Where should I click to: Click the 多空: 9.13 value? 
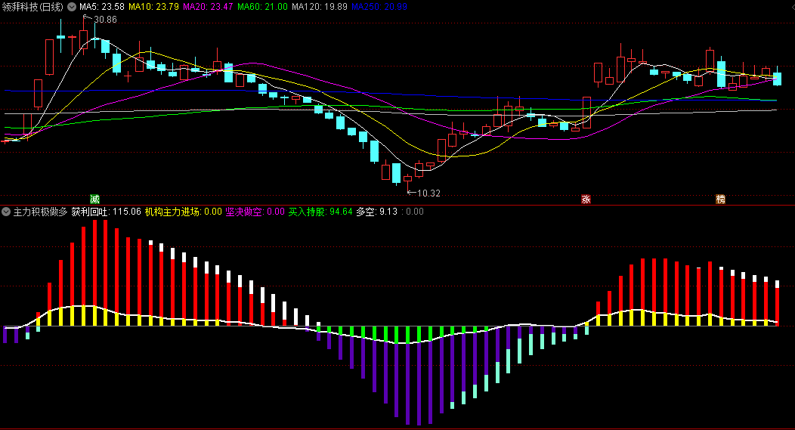(x=376, y=212)
